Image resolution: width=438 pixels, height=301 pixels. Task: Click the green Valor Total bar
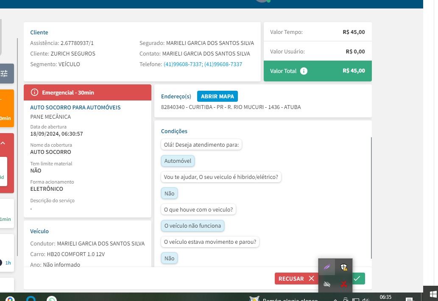[318, 71]
